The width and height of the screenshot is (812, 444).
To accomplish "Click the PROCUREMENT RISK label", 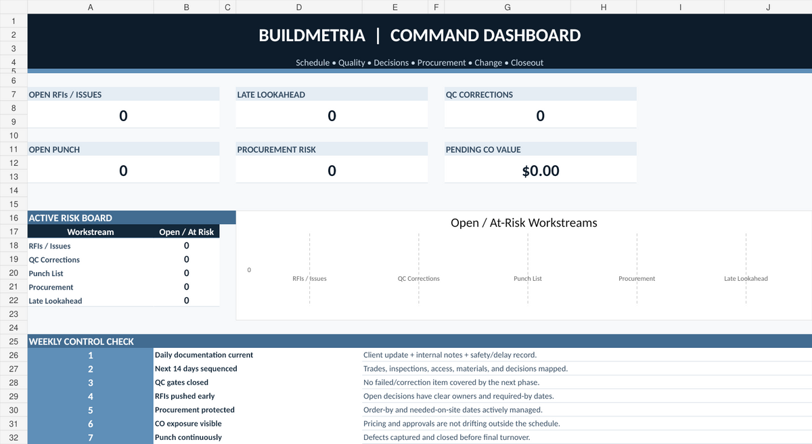I will [x=276, y=150].
